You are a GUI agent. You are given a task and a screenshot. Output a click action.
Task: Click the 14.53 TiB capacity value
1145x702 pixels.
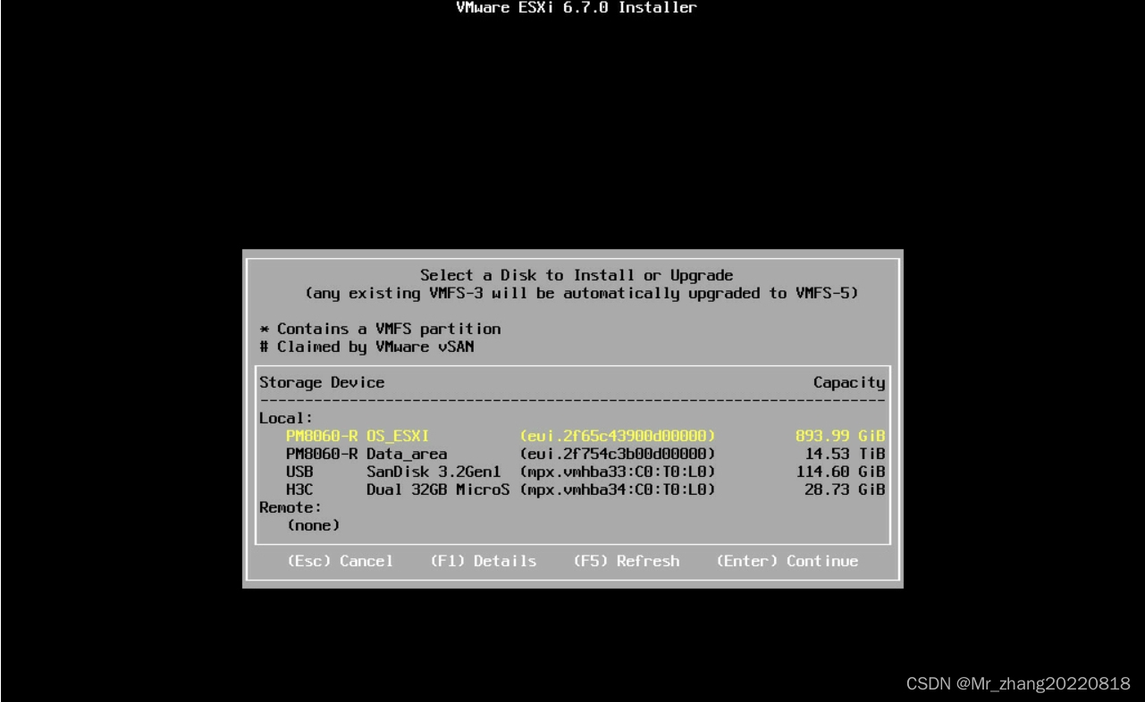(845, 454)
